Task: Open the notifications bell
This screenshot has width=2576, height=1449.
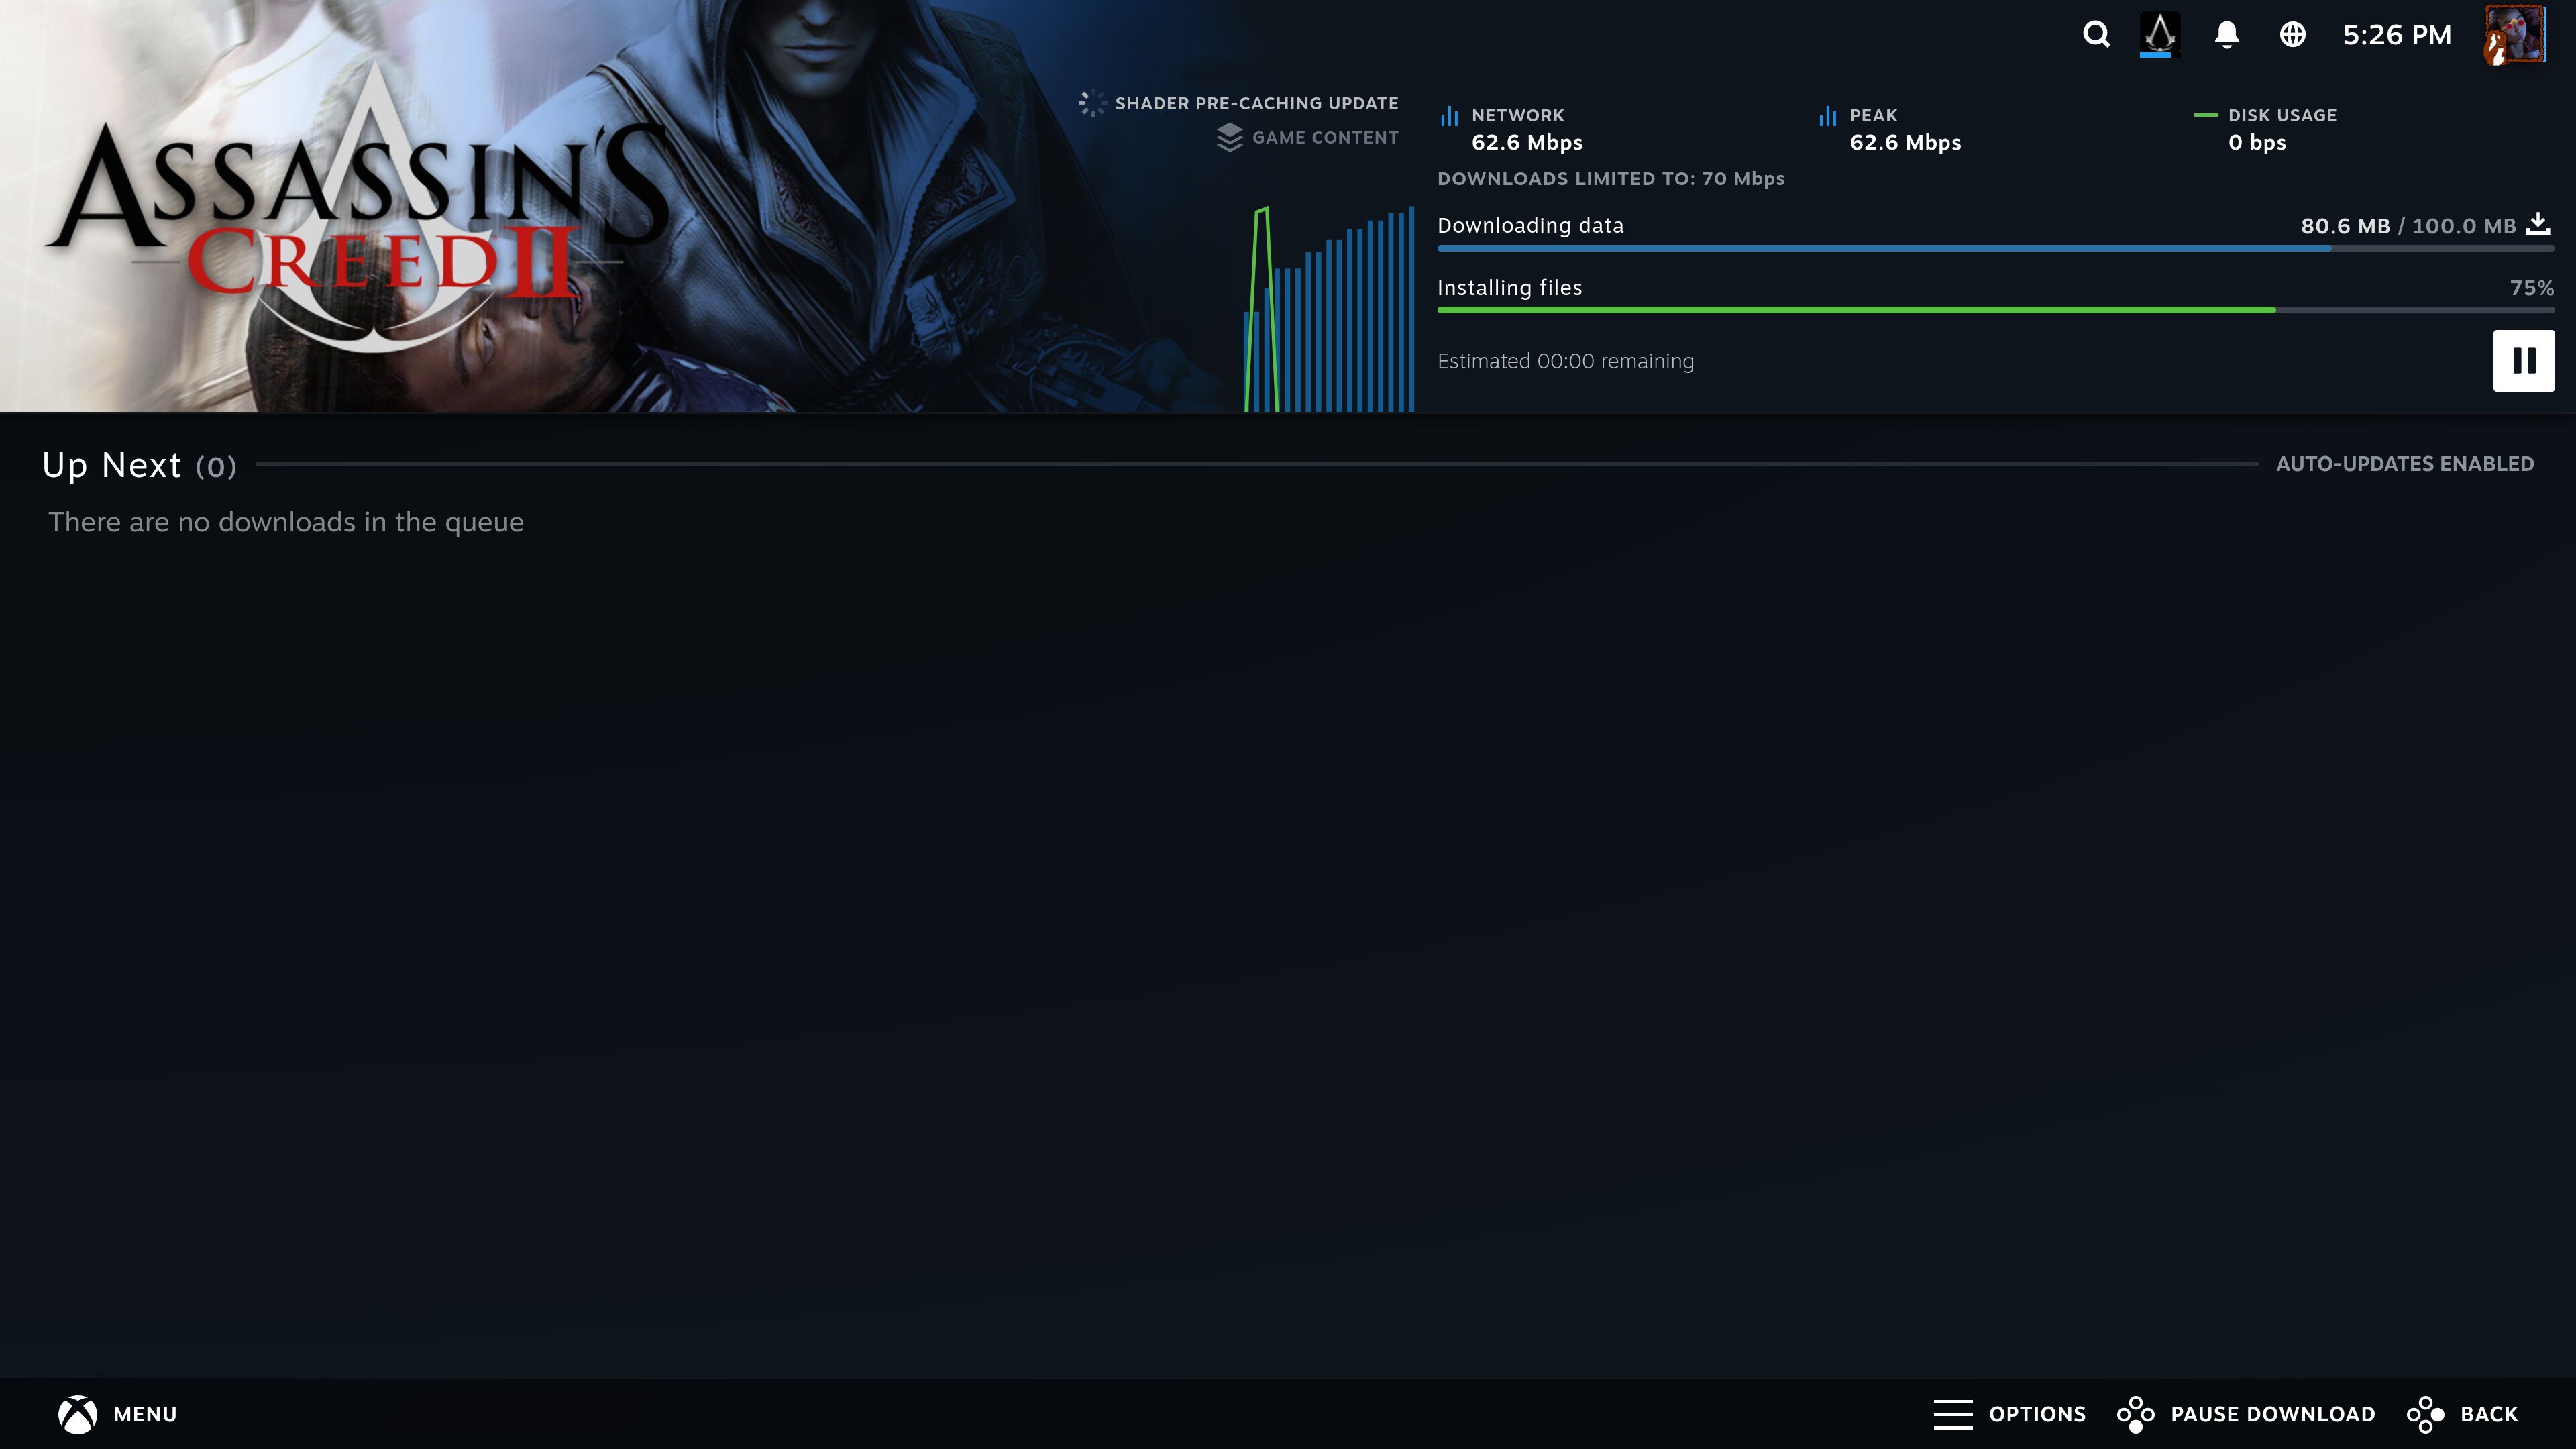Action: coord(2226,35)
